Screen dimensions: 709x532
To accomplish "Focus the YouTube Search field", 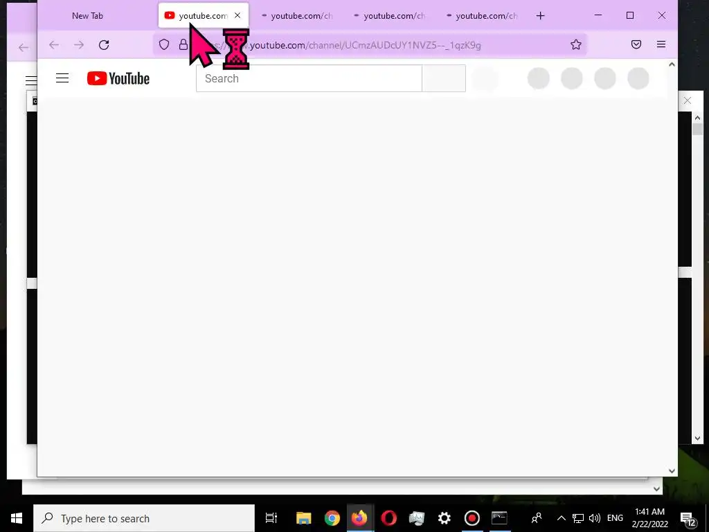I will coord(309,78).
